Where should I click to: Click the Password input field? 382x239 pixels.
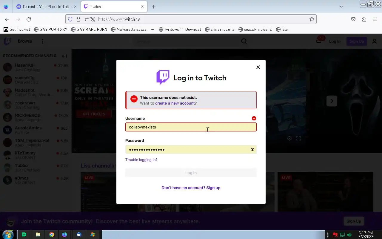pyautogui.click(x=191, y=149)
